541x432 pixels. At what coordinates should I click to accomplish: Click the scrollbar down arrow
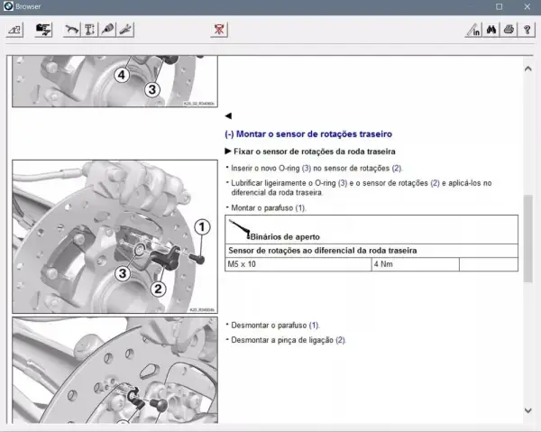pyautogui.click(x=527, y=410)
